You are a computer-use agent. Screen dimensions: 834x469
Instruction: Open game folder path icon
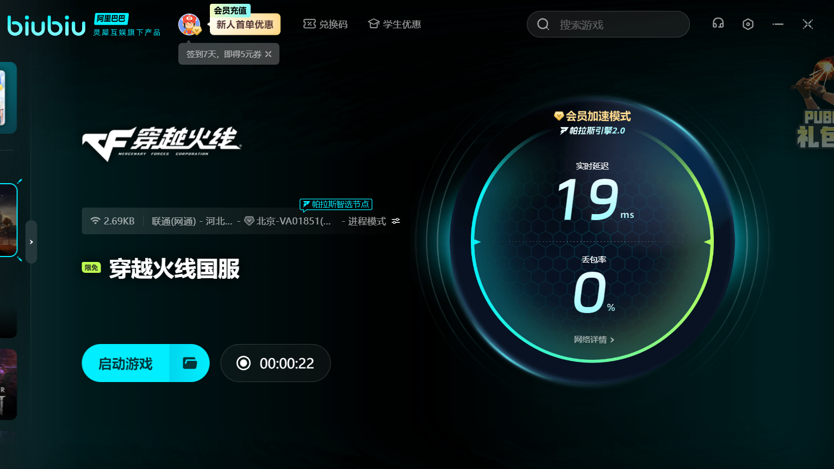[190, 363]
